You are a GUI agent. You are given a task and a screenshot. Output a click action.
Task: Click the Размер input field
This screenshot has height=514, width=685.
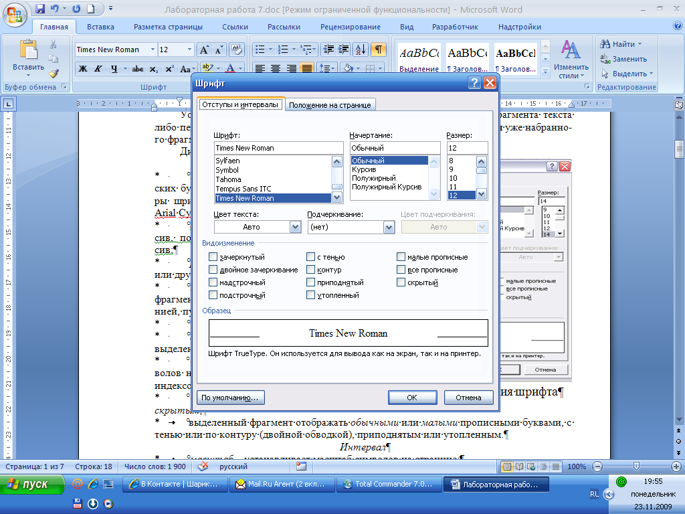(466, 148)
